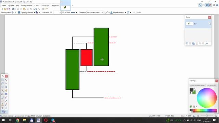The image size is (219, 123).
Task: Select the Color Picker eyedropper tool
Action: pyautogui.click(x=6, y=101)
